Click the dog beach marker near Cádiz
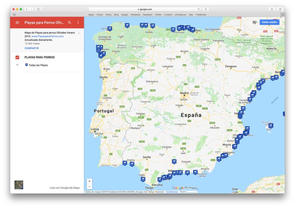 143,179
